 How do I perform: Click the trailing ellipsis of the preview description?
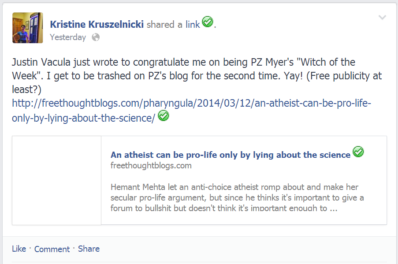pyautogui.click(x=334, y=208)
